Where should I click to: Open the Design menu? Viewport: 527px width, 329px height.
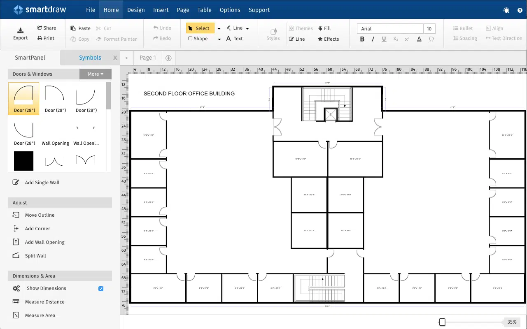pyautogui.click(x=136, y=10)
